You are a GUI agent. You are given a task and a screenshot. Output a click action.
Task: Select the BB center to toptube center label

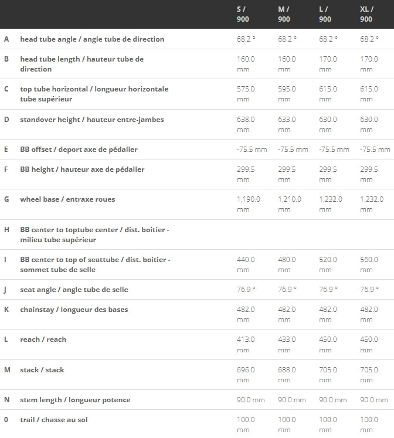94,235
